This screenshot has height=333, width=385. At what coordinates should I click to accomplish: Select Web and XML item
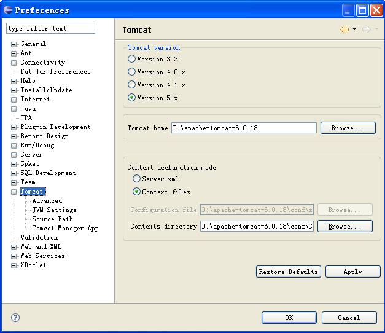[41, 246]
